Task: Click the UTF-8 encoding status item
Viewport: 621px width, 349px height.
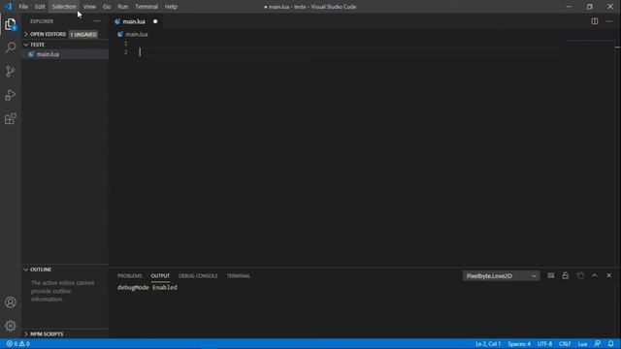Action: [x=544, y=343]
